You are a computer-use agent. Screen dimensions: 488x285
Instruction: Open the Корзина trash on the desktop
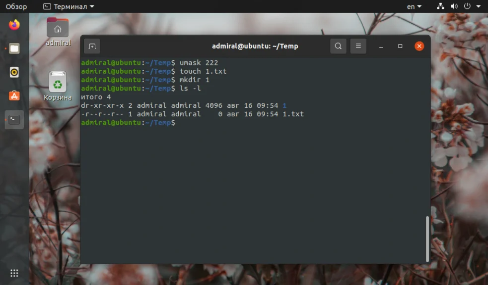pos(57,82)
